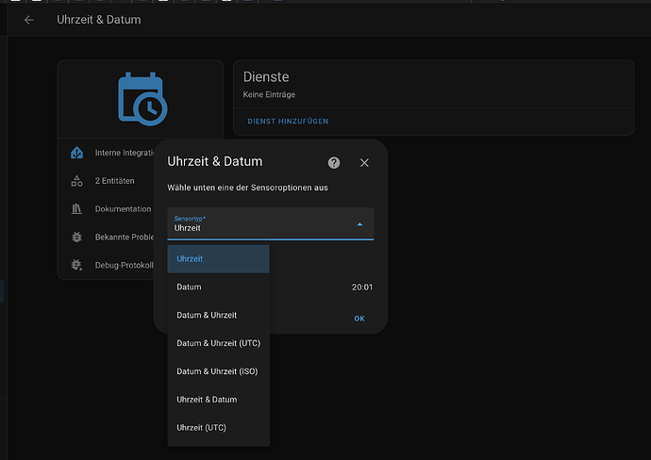Click the Uhrzeit & Datum page title
This screenshot has width=651, height=460.
point(99,20)
